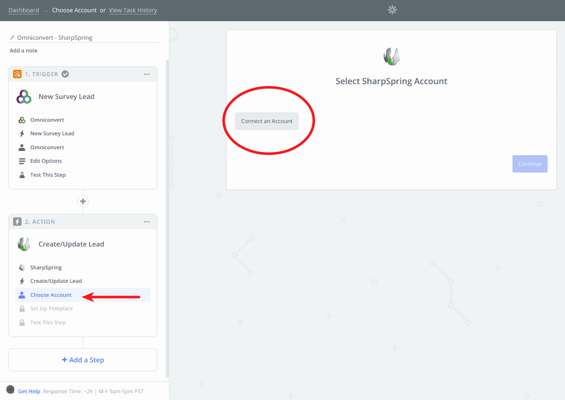Click the plus button between the two steps

point(83,201)
